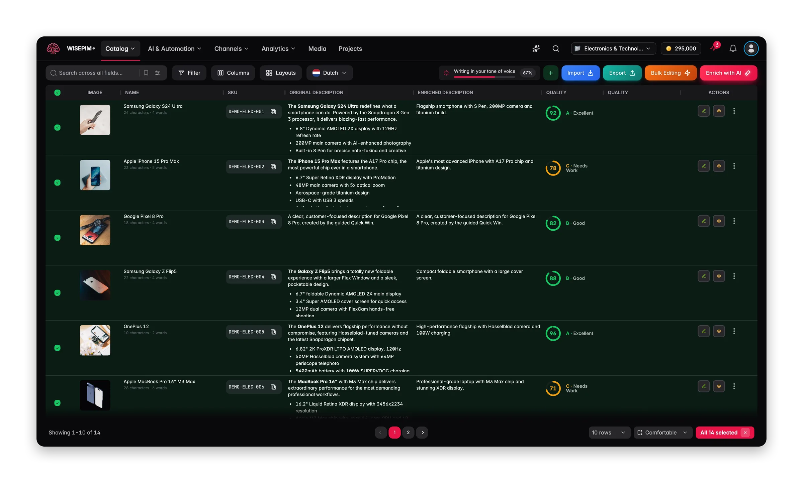Open the Catalog menu
The height and width of the screenshot is (483, 803).
(x=120, y=49)
